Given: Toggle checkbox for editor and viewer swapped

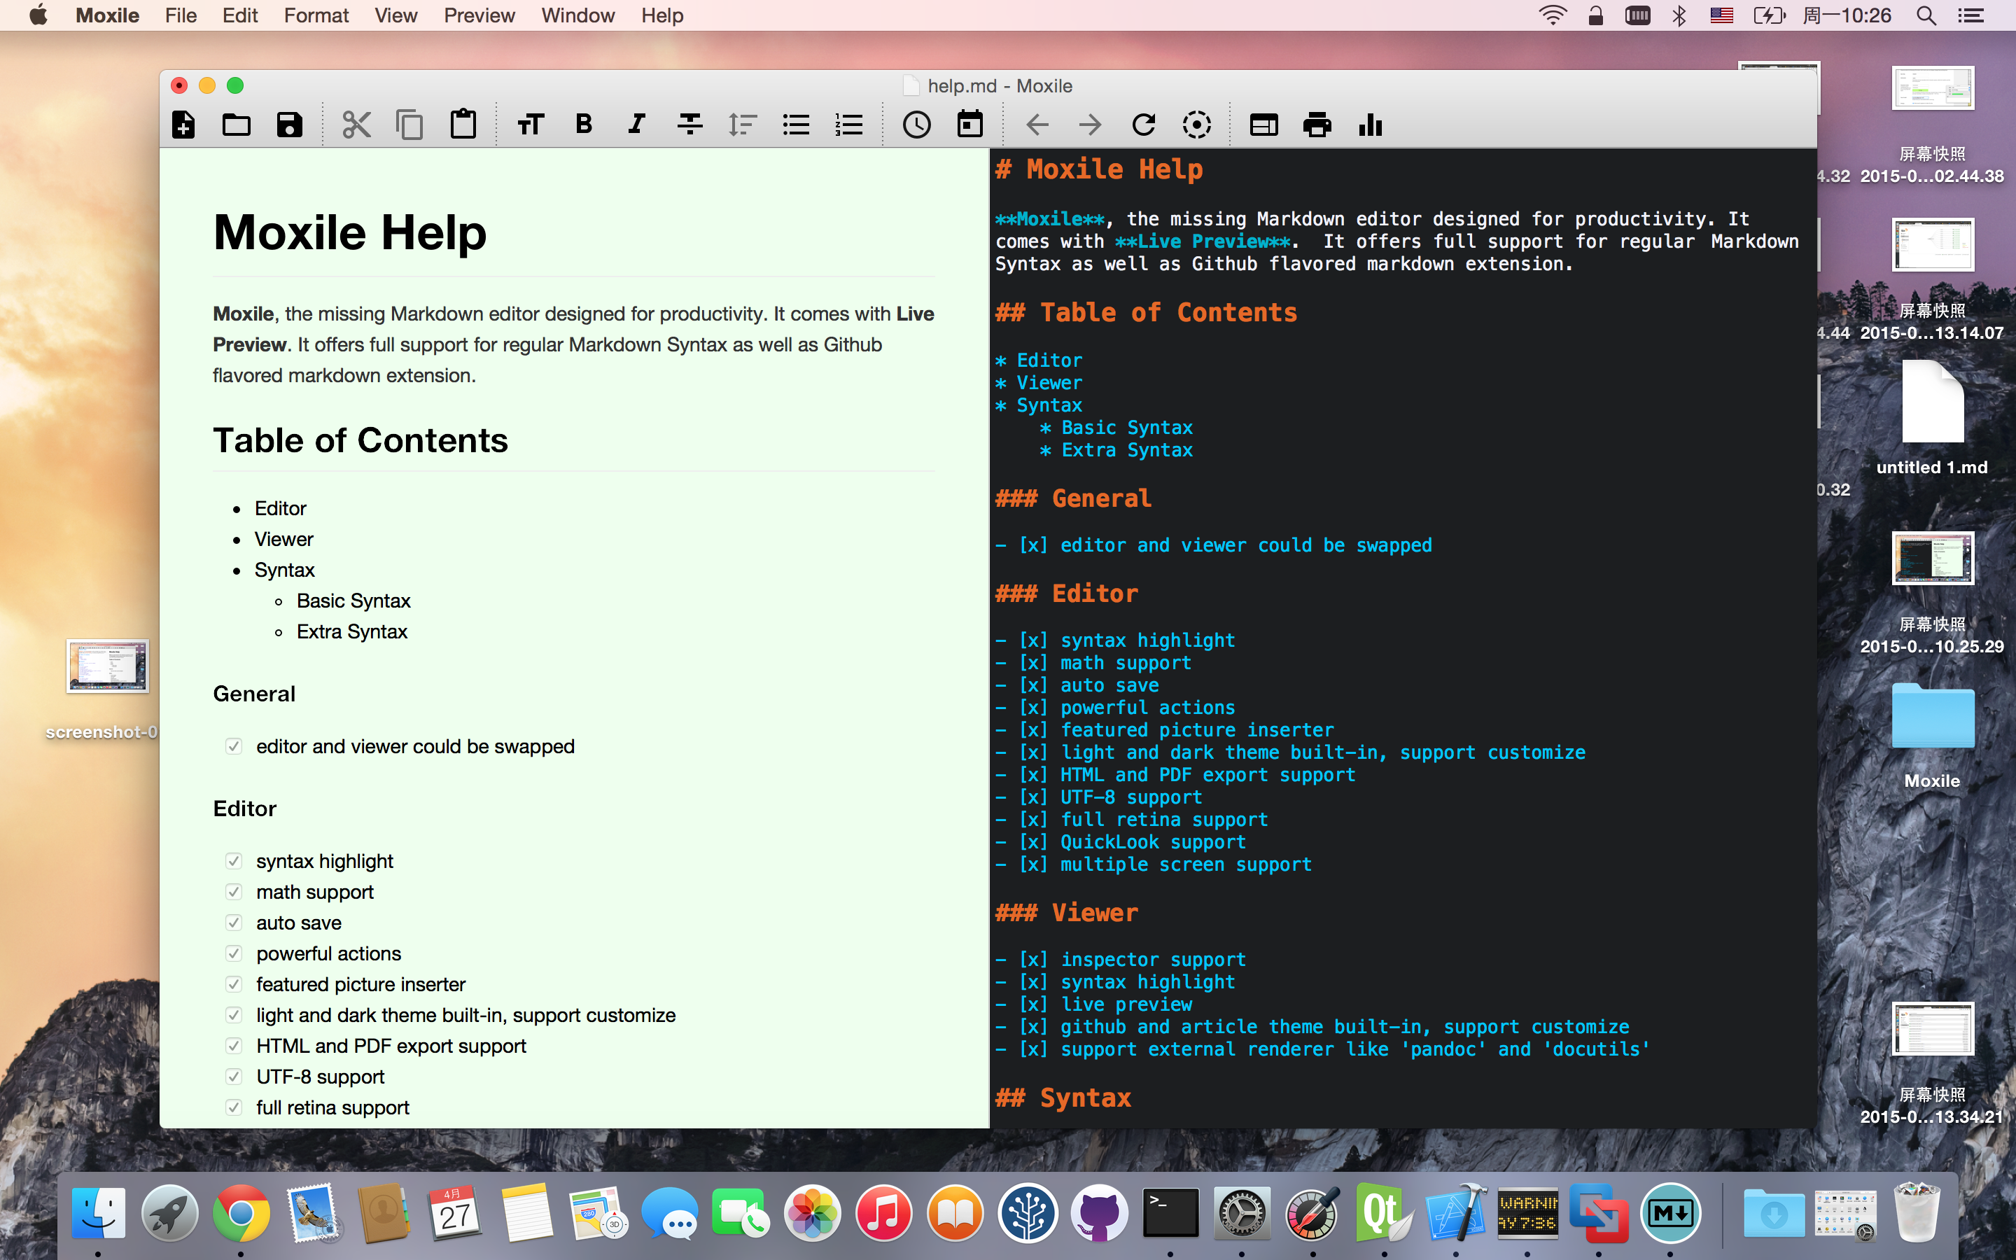Looking at the screenshot, I should [x=233, y=745].
